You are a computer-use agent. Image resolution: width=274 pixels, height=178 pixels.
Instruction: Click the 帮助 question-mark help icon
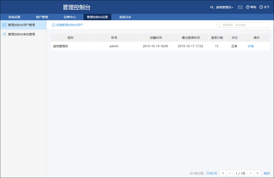(248, 7)
